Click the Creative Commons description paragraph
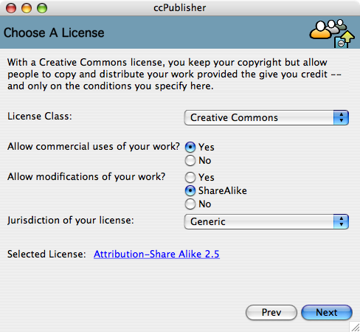Image resolution: width=360 pixels, height=332 pixels. click(174, 75)
